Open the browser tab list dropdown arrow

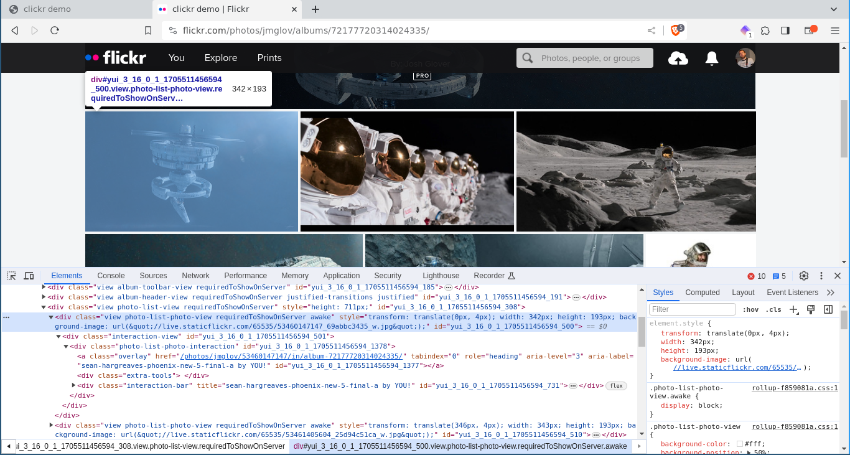834,9
